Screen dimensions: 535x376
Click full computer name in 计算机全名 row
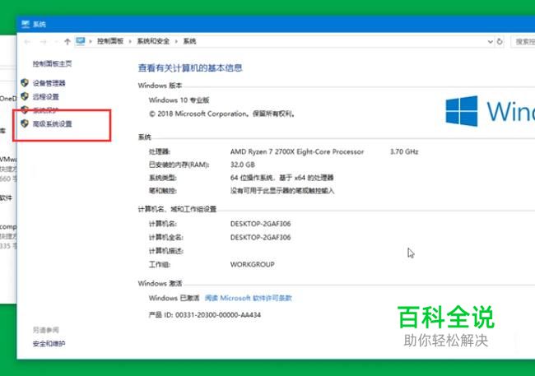(260, 238)
